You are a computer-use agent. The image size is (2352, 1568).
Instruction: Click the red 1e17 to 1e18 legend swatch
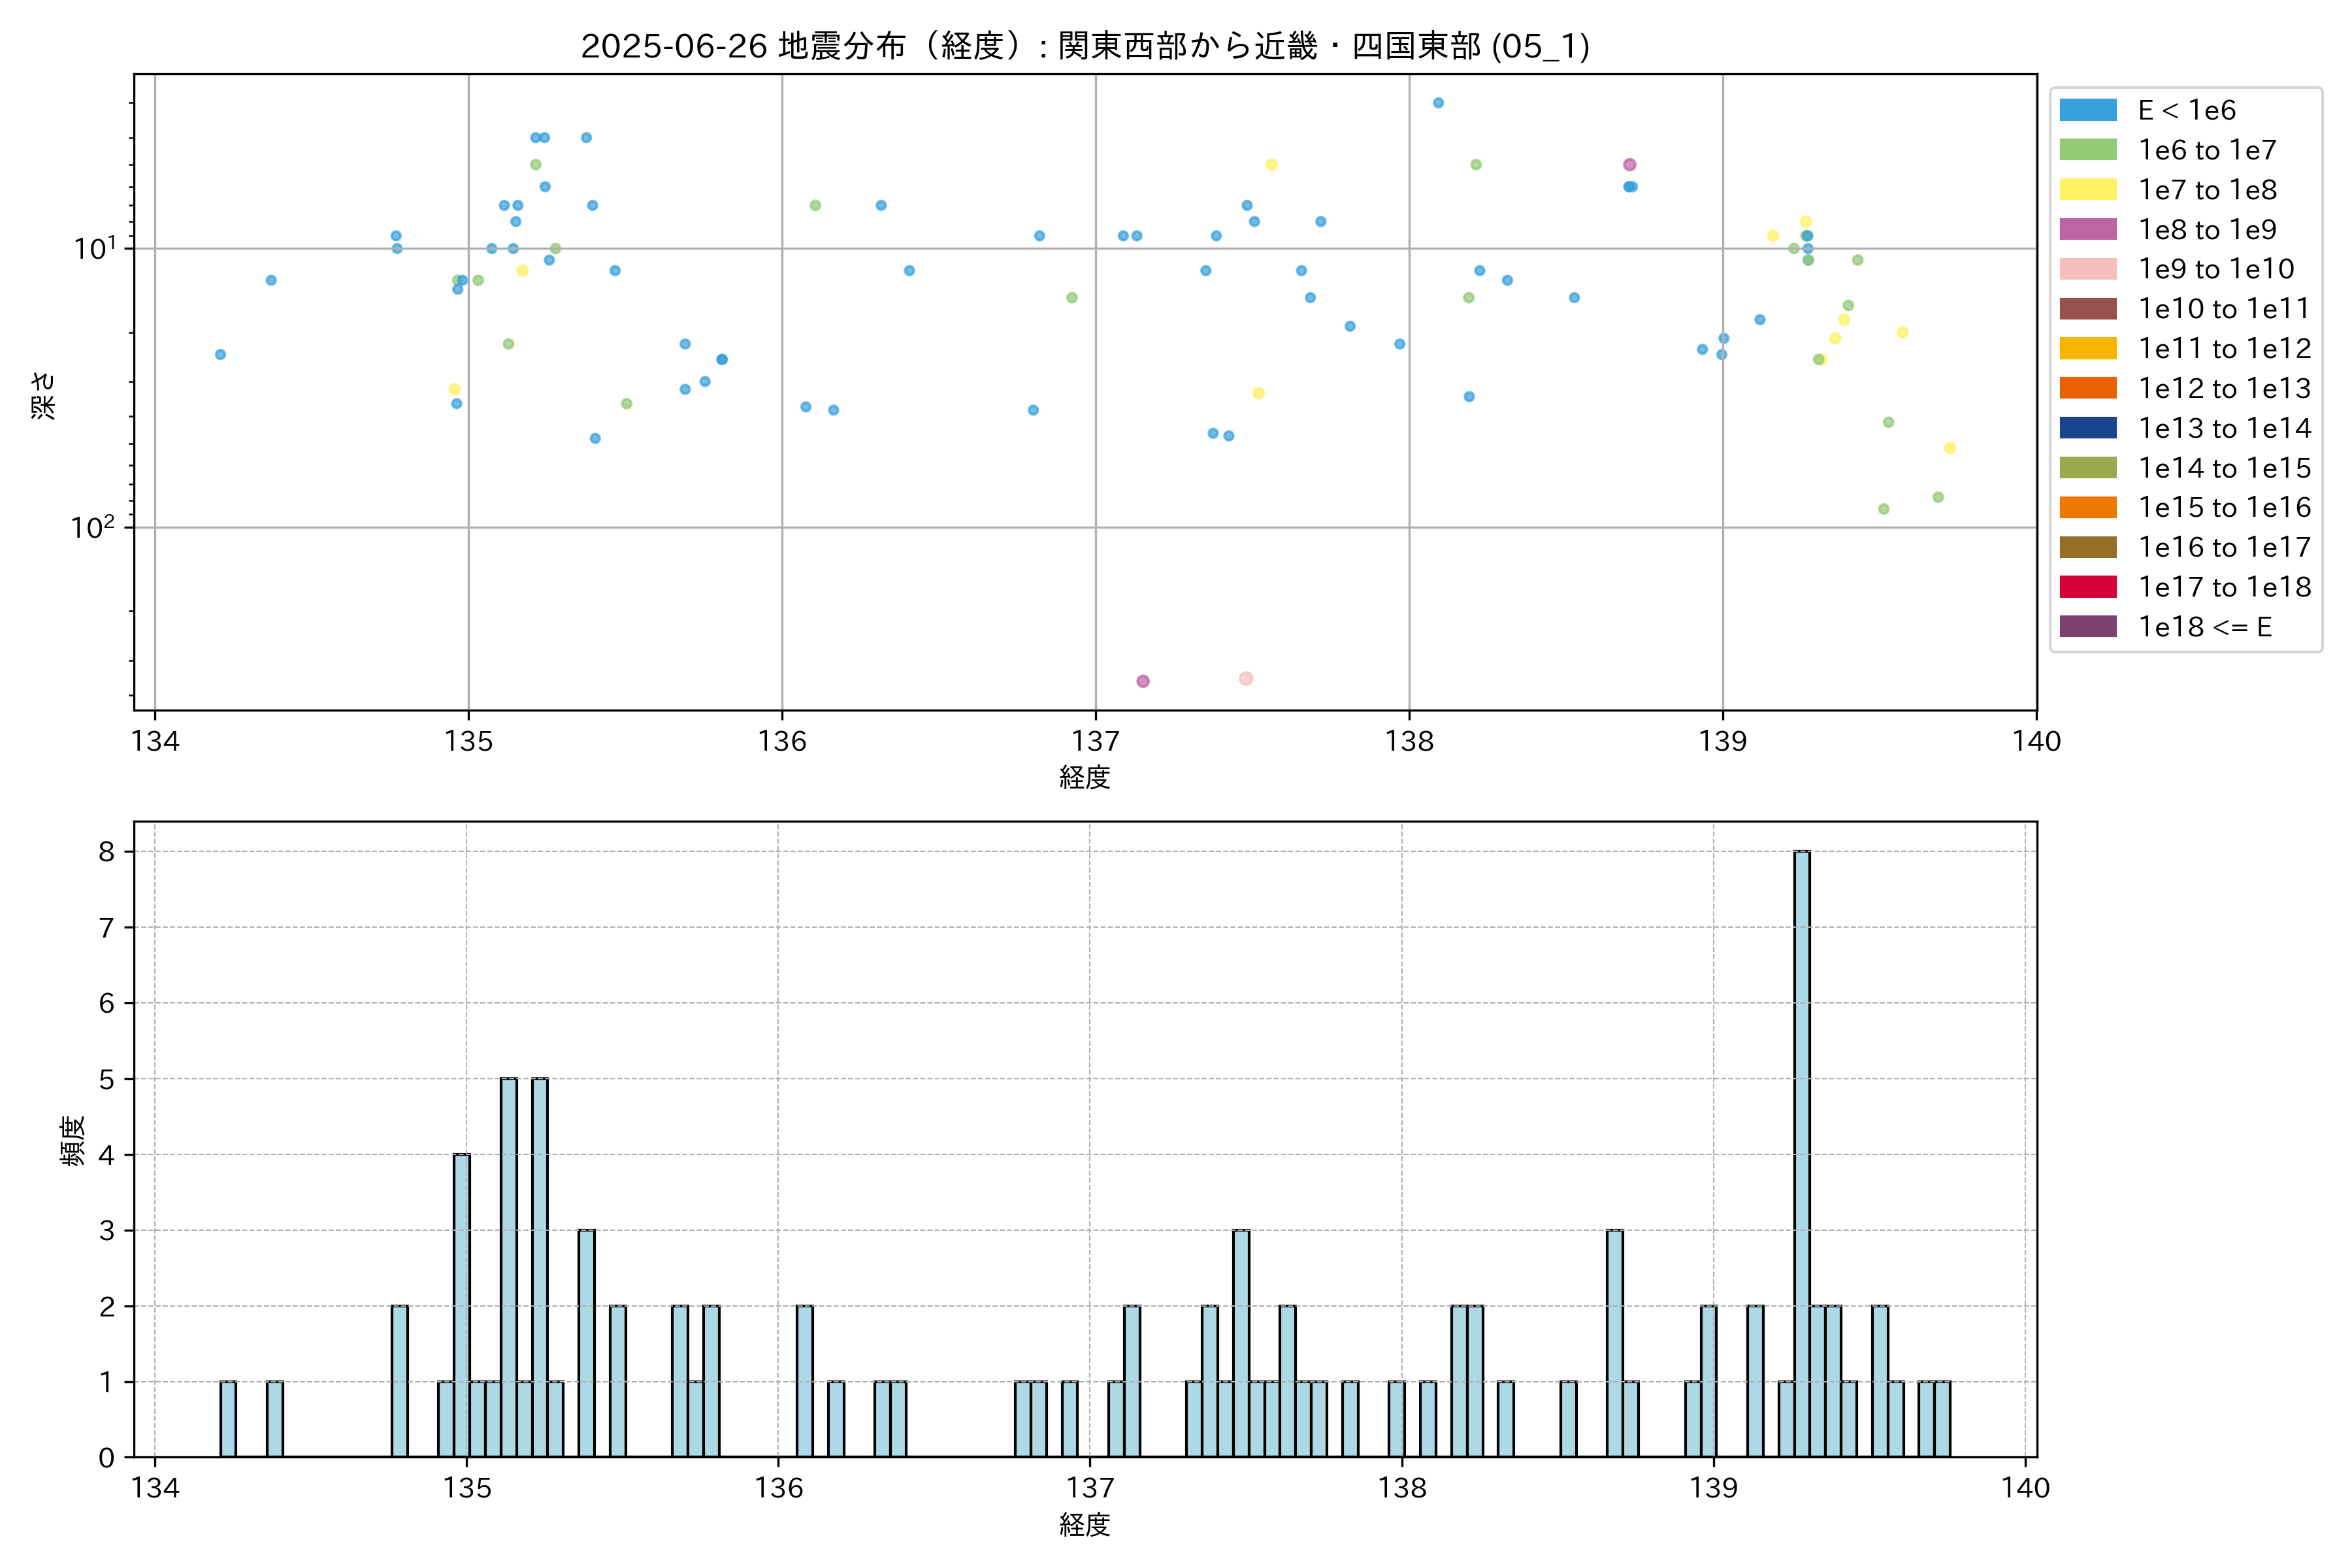coord(2087,587)
